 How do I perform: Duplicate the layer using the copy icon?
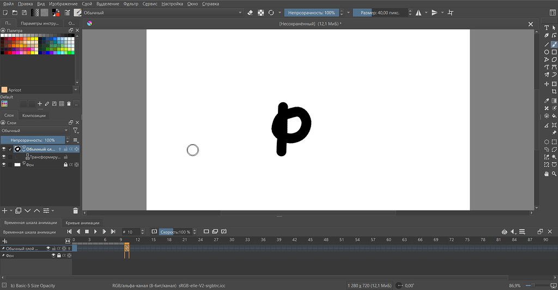pyautogui.click(x=18, y=211)
